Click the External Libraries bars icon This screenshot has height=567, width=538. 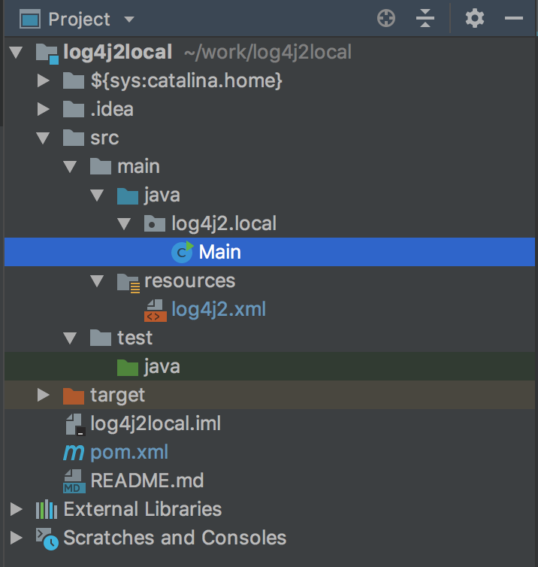point(47,509)
